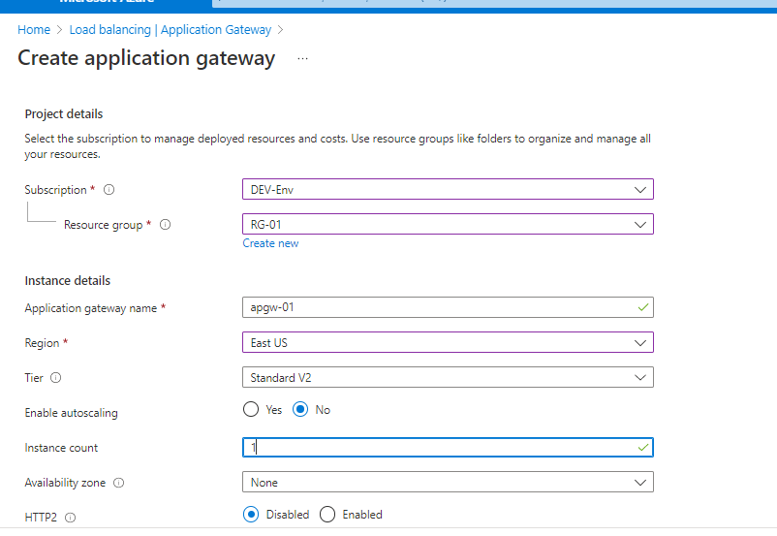Select No for Enable autoscaling
Image resolution: width=777 pixels, height=536 pixels.
click(300, 410)
